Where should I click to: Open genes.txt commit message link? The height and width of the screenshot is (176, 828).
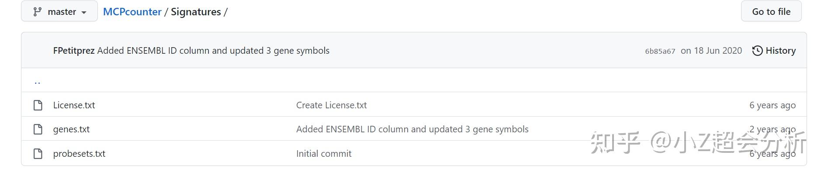tap(412, 129)
